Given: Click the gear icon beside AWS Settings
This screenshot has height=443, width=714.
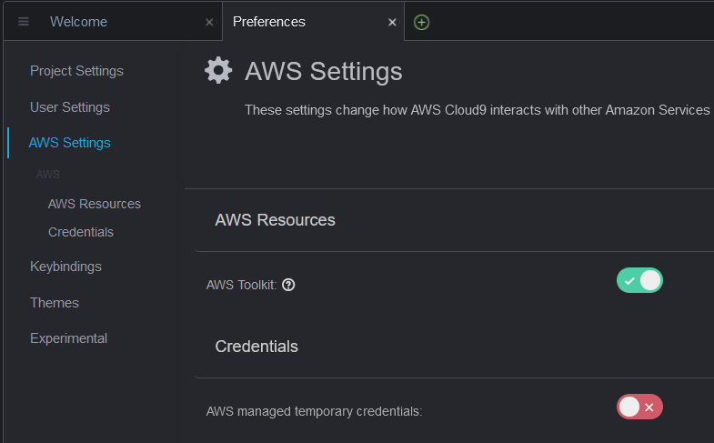Looking at the screenshot, I should pyautogui.click(x=218, y=71).
